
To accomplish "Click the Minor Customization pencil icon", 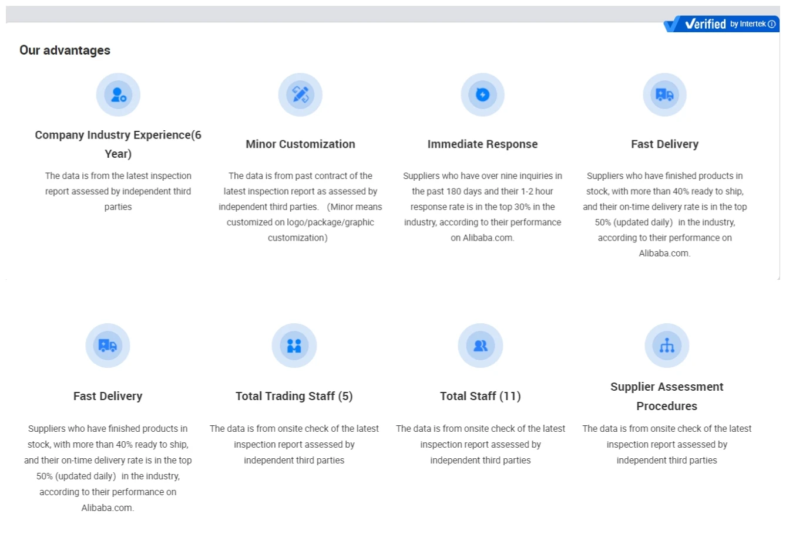I will pos(300,94).
